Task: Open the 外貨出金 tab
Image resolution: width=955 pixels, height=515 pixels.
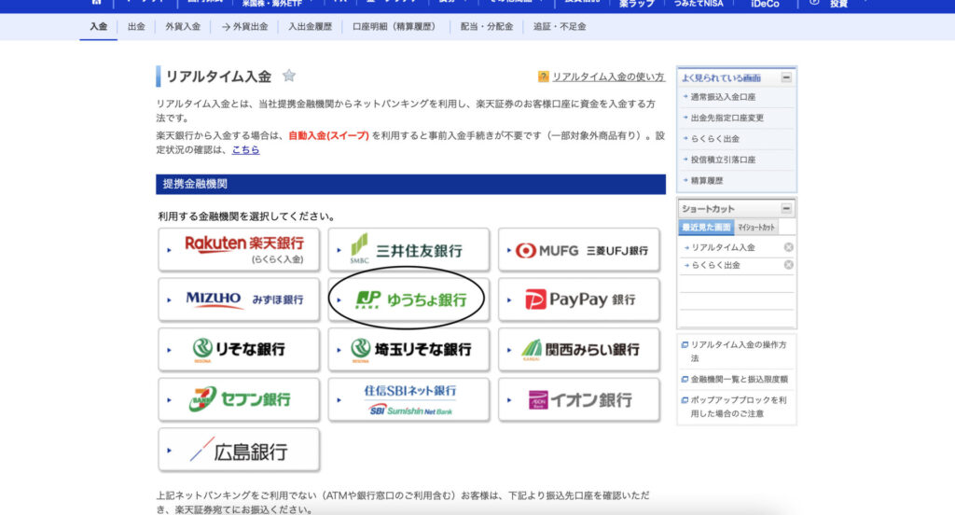Action: pyautogui.click(x=245, y=27)
